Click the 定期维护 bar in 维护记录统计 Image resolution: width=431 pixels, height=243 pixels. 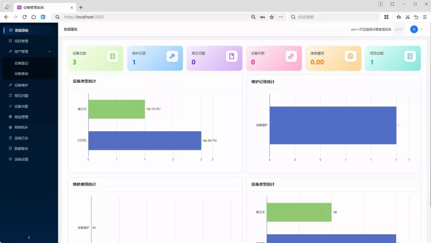(x=333, y=125)
